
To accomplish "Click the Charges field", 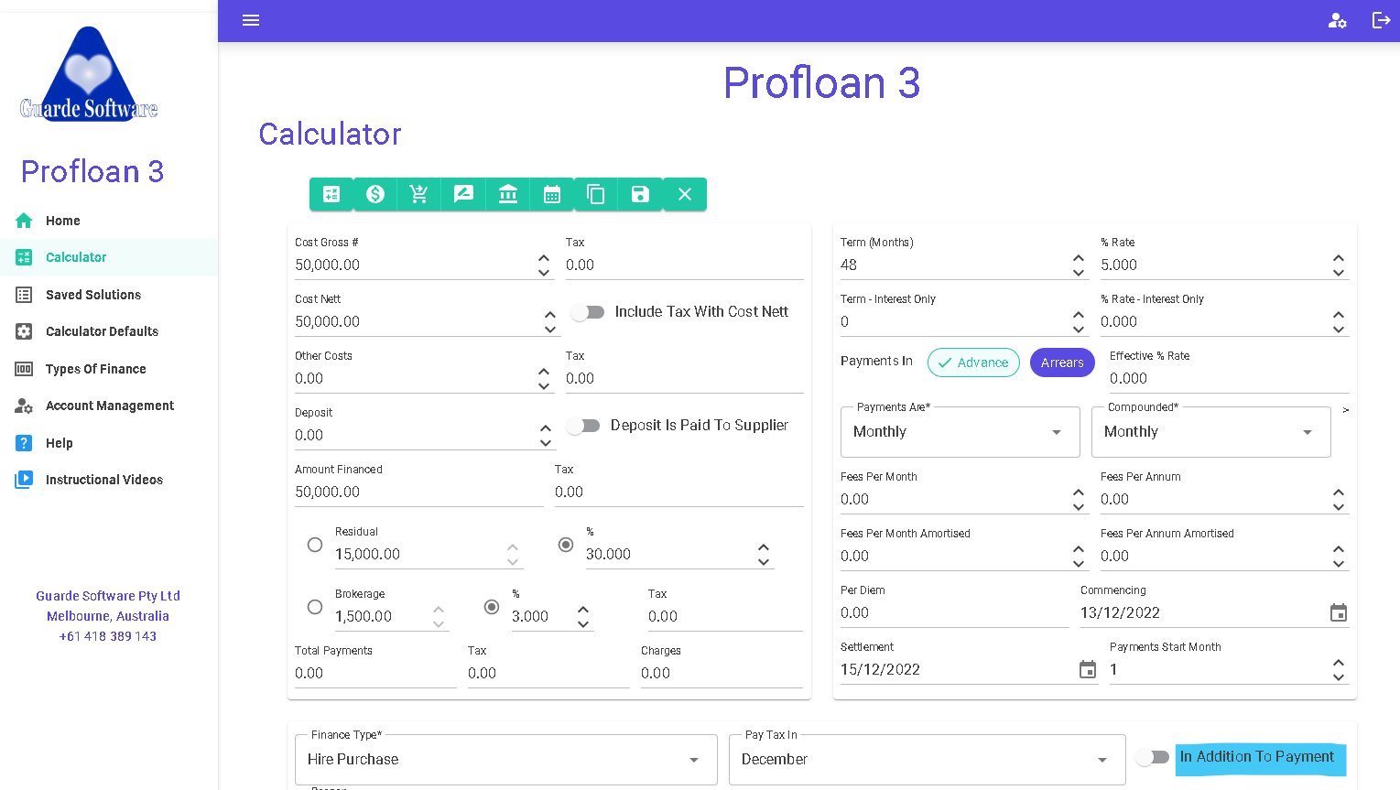I will tap(722, 674).
